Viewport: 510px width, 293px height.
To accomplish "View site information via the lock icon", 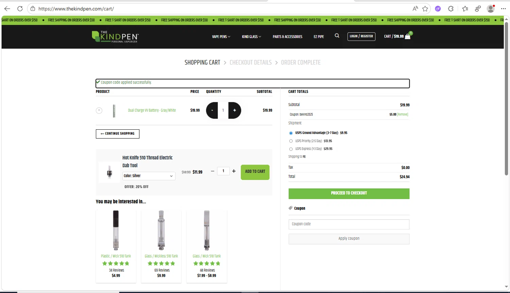I will (x=33, y=9).
